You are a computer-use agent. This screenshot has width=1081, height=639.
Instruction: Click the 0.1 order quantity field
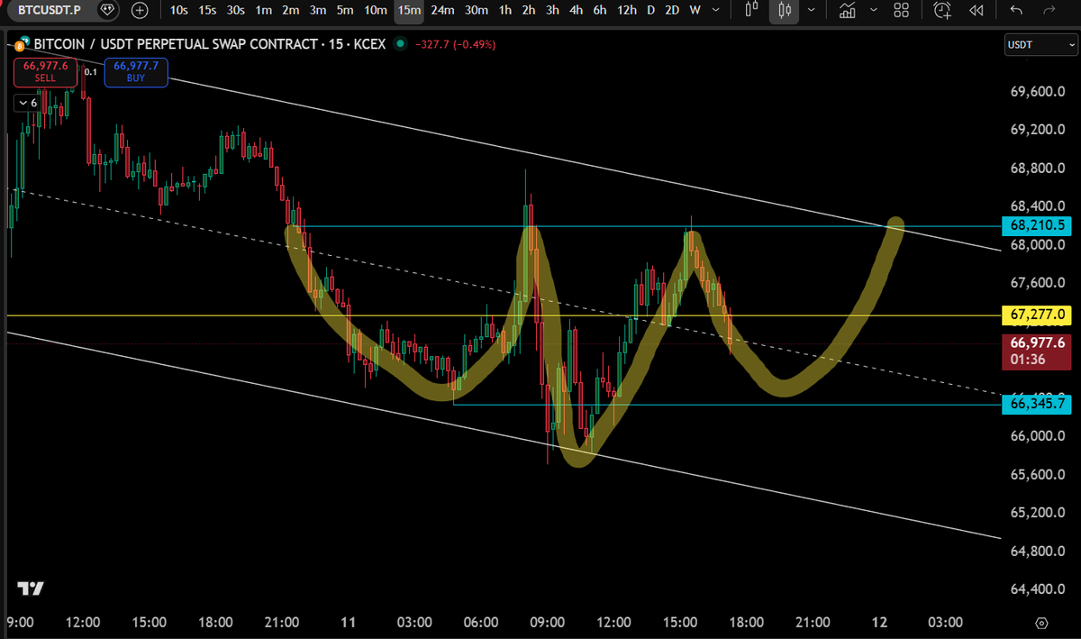pos(91,71)
